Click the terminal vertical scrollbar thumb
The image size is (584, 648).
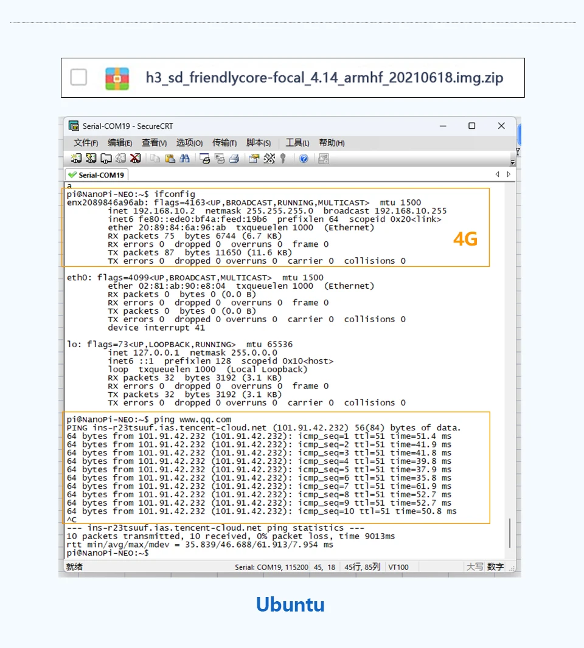coord(510,533)
